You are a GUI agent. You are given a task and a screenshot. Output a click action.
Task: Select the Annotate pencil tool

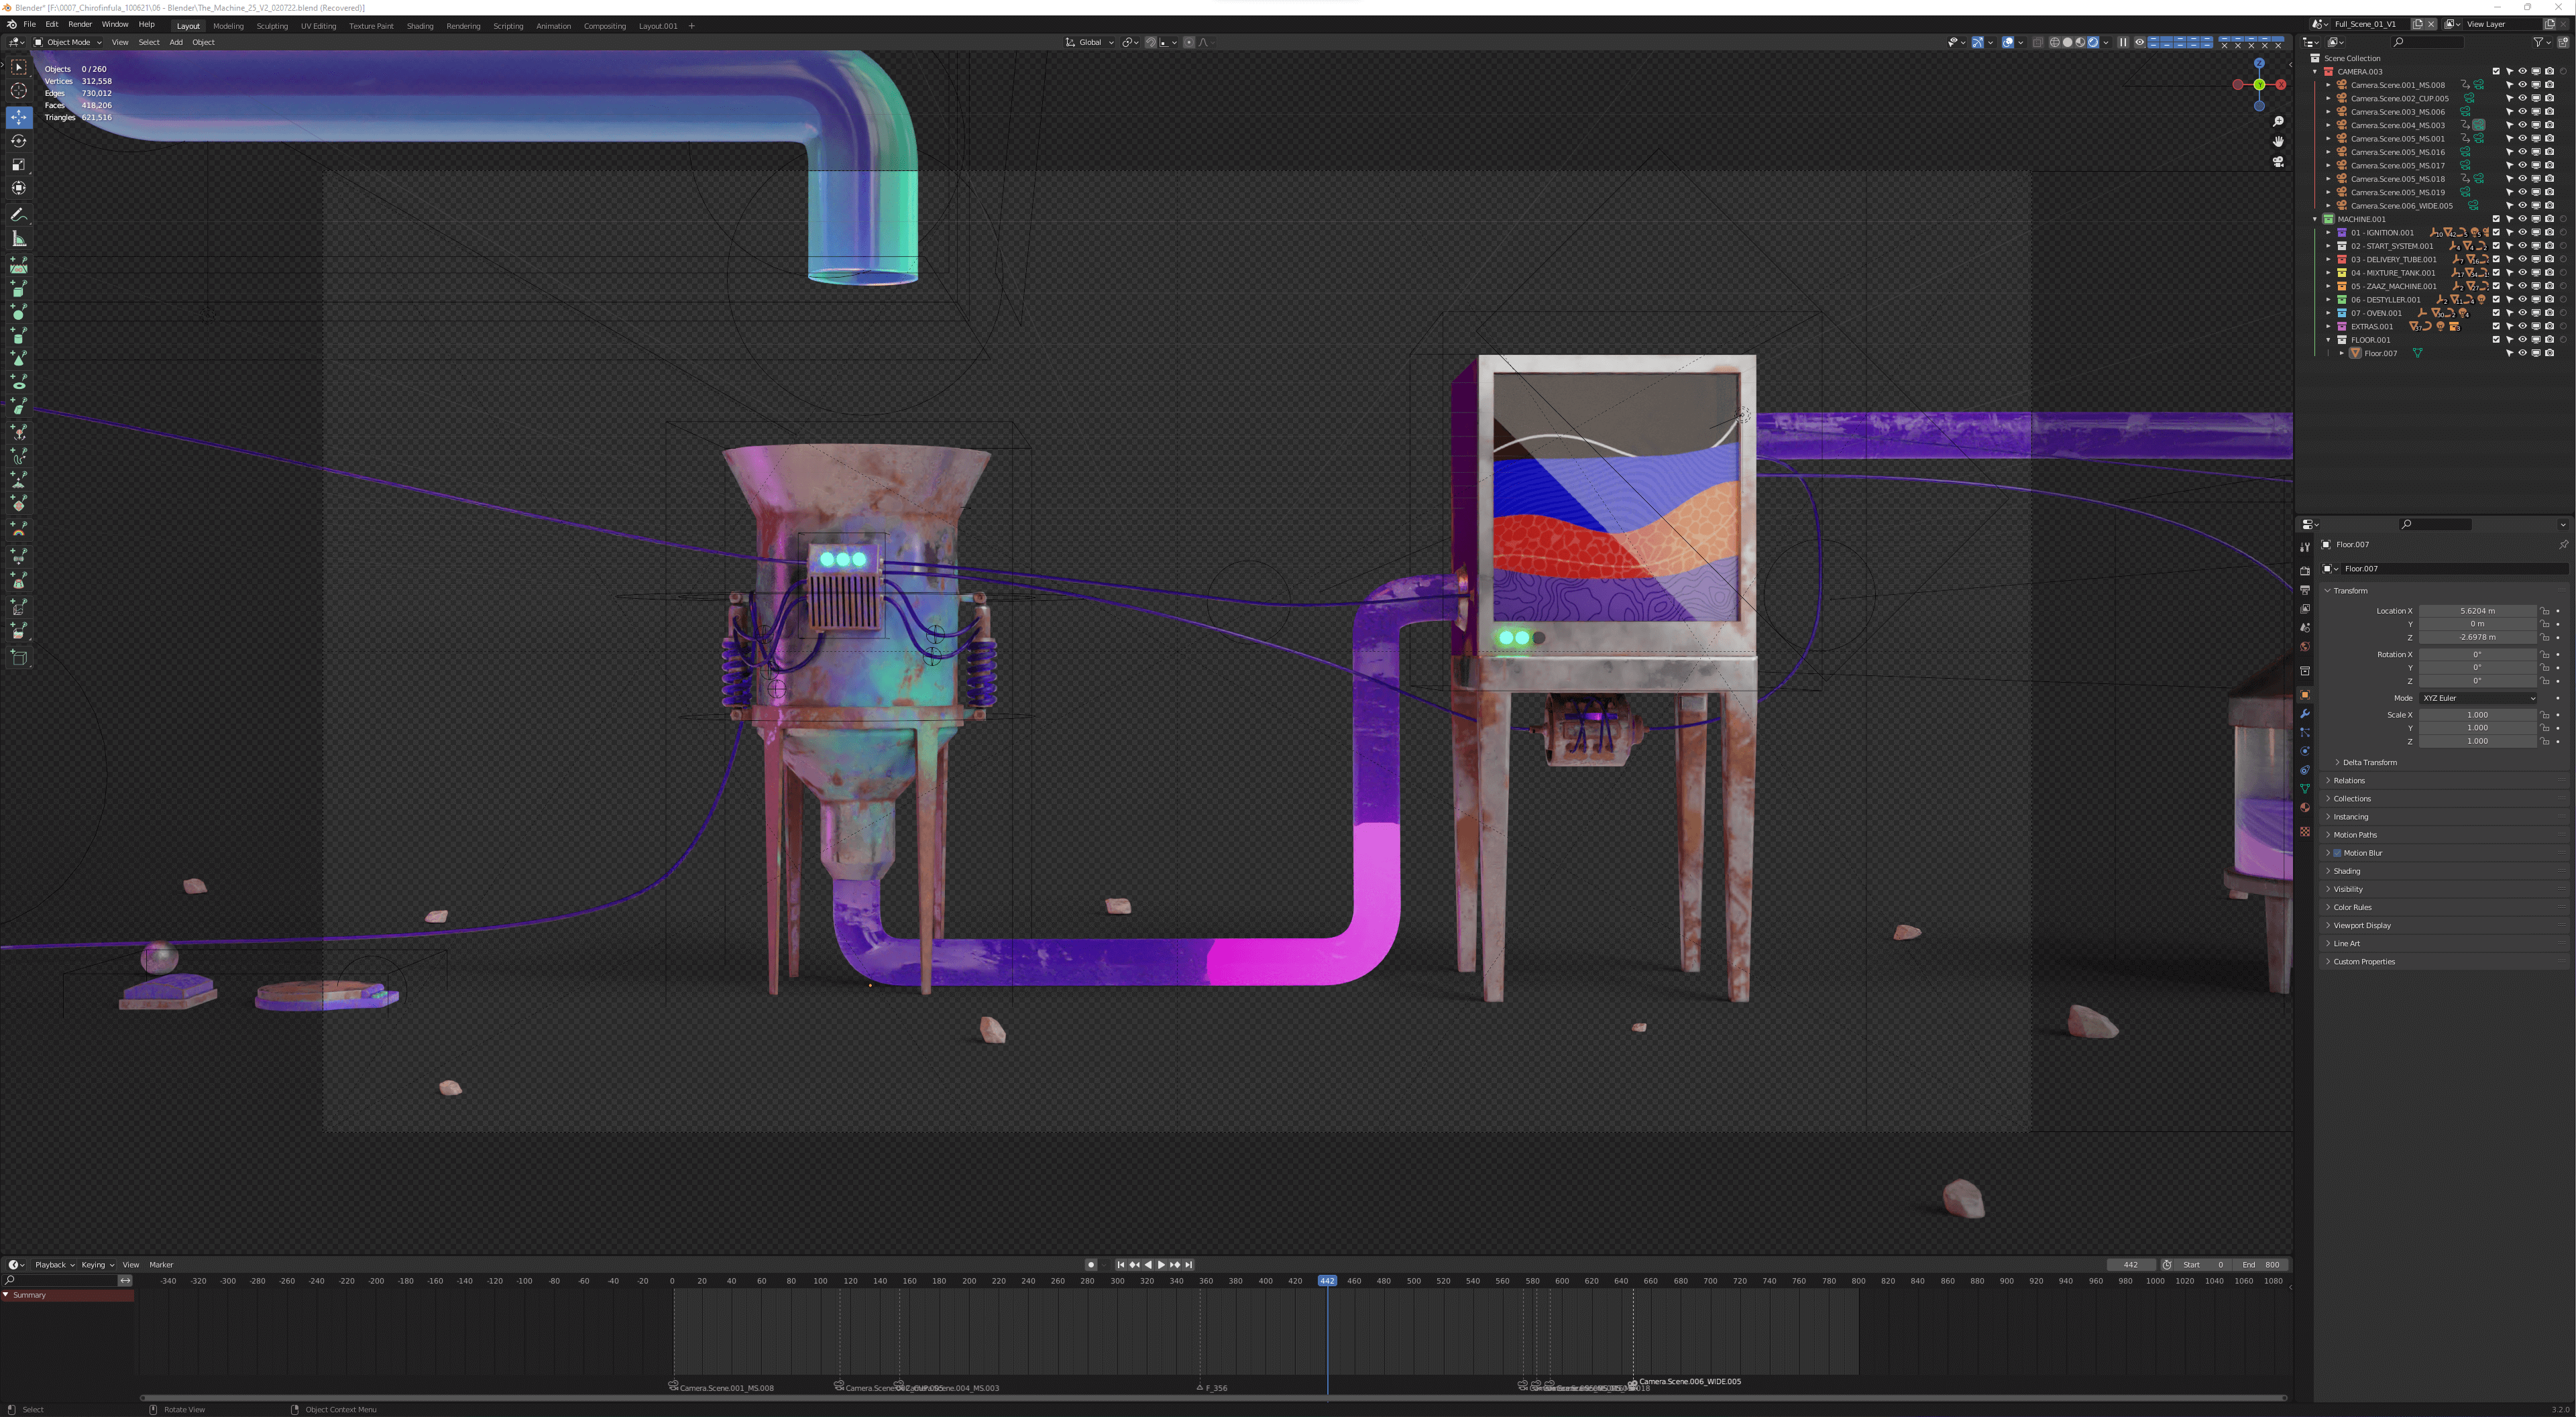(x=18, y=215)
